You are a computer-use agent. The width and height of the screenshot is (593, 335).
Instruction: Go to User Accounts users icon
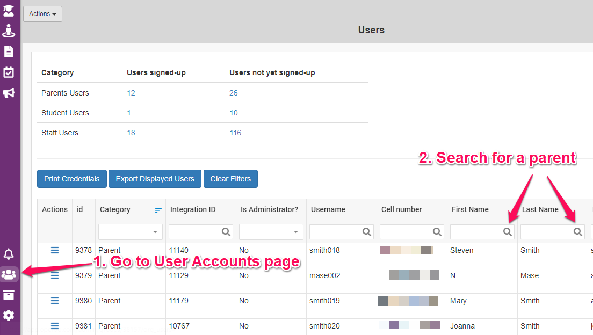9,274
